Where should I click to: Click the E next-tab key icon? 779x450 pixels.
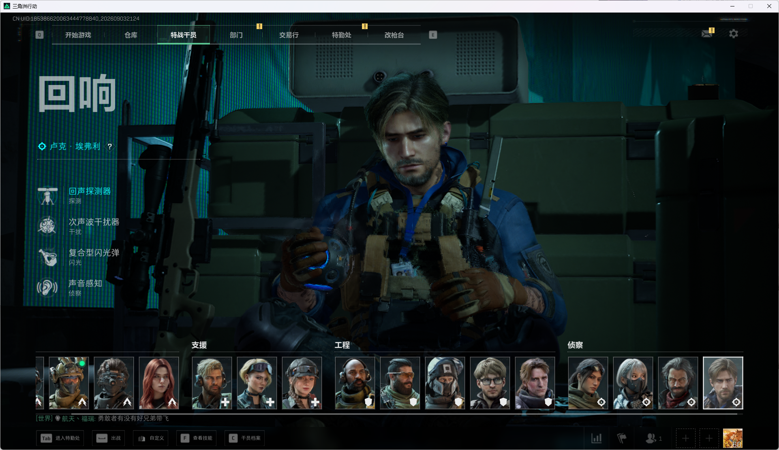pos(433,35)
